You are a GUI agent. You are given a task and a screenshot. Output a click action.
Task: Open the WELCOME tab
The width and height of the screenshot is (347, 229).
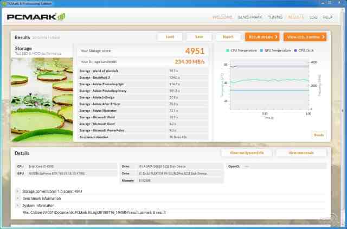pyautogui.click(x=222, y=17)
